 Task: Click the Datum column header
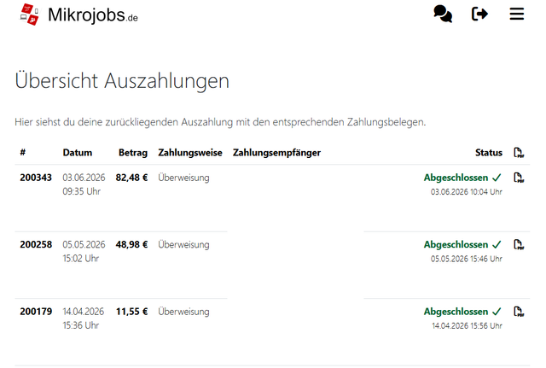coord(78,153)
